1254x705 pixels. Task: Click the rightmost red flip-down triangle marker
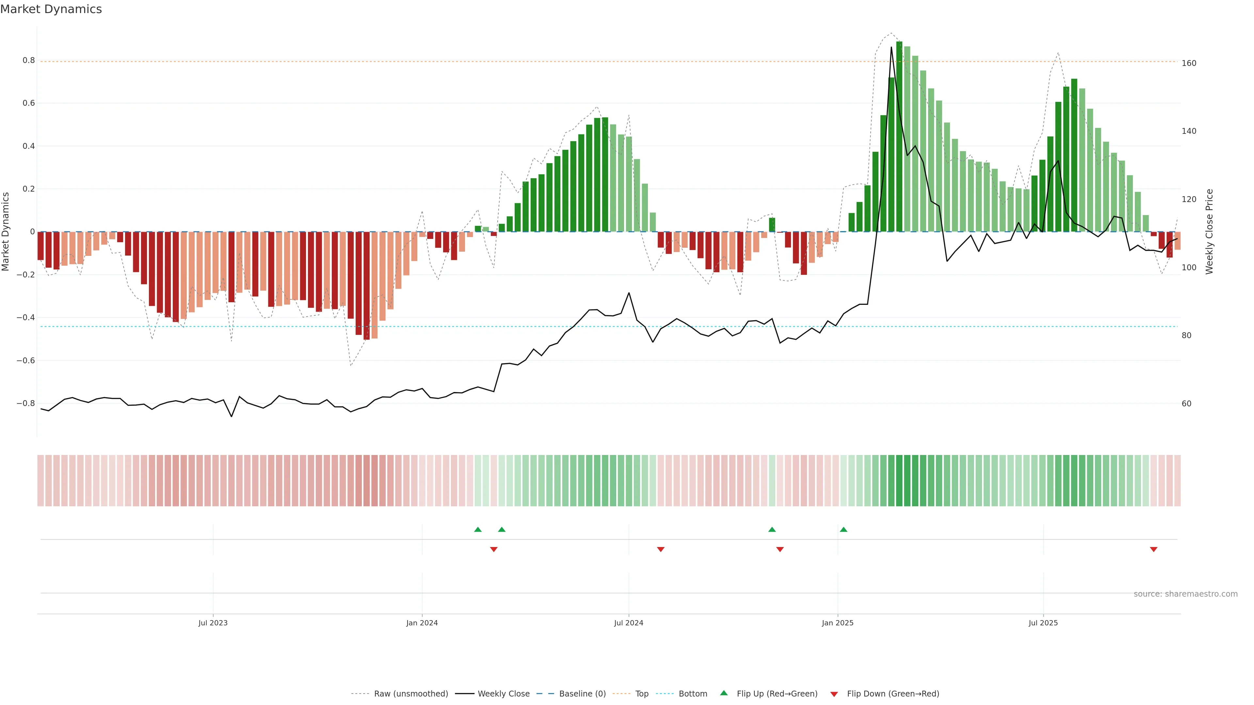coord(1153,549)
